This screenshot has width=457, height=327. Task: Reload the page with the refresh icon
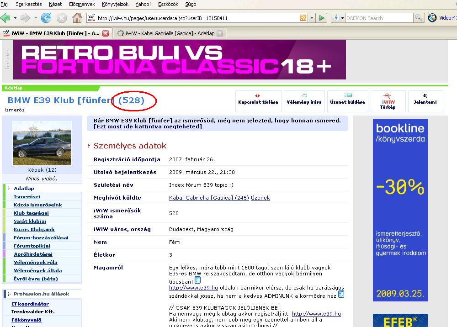click(x=46, y=18)
